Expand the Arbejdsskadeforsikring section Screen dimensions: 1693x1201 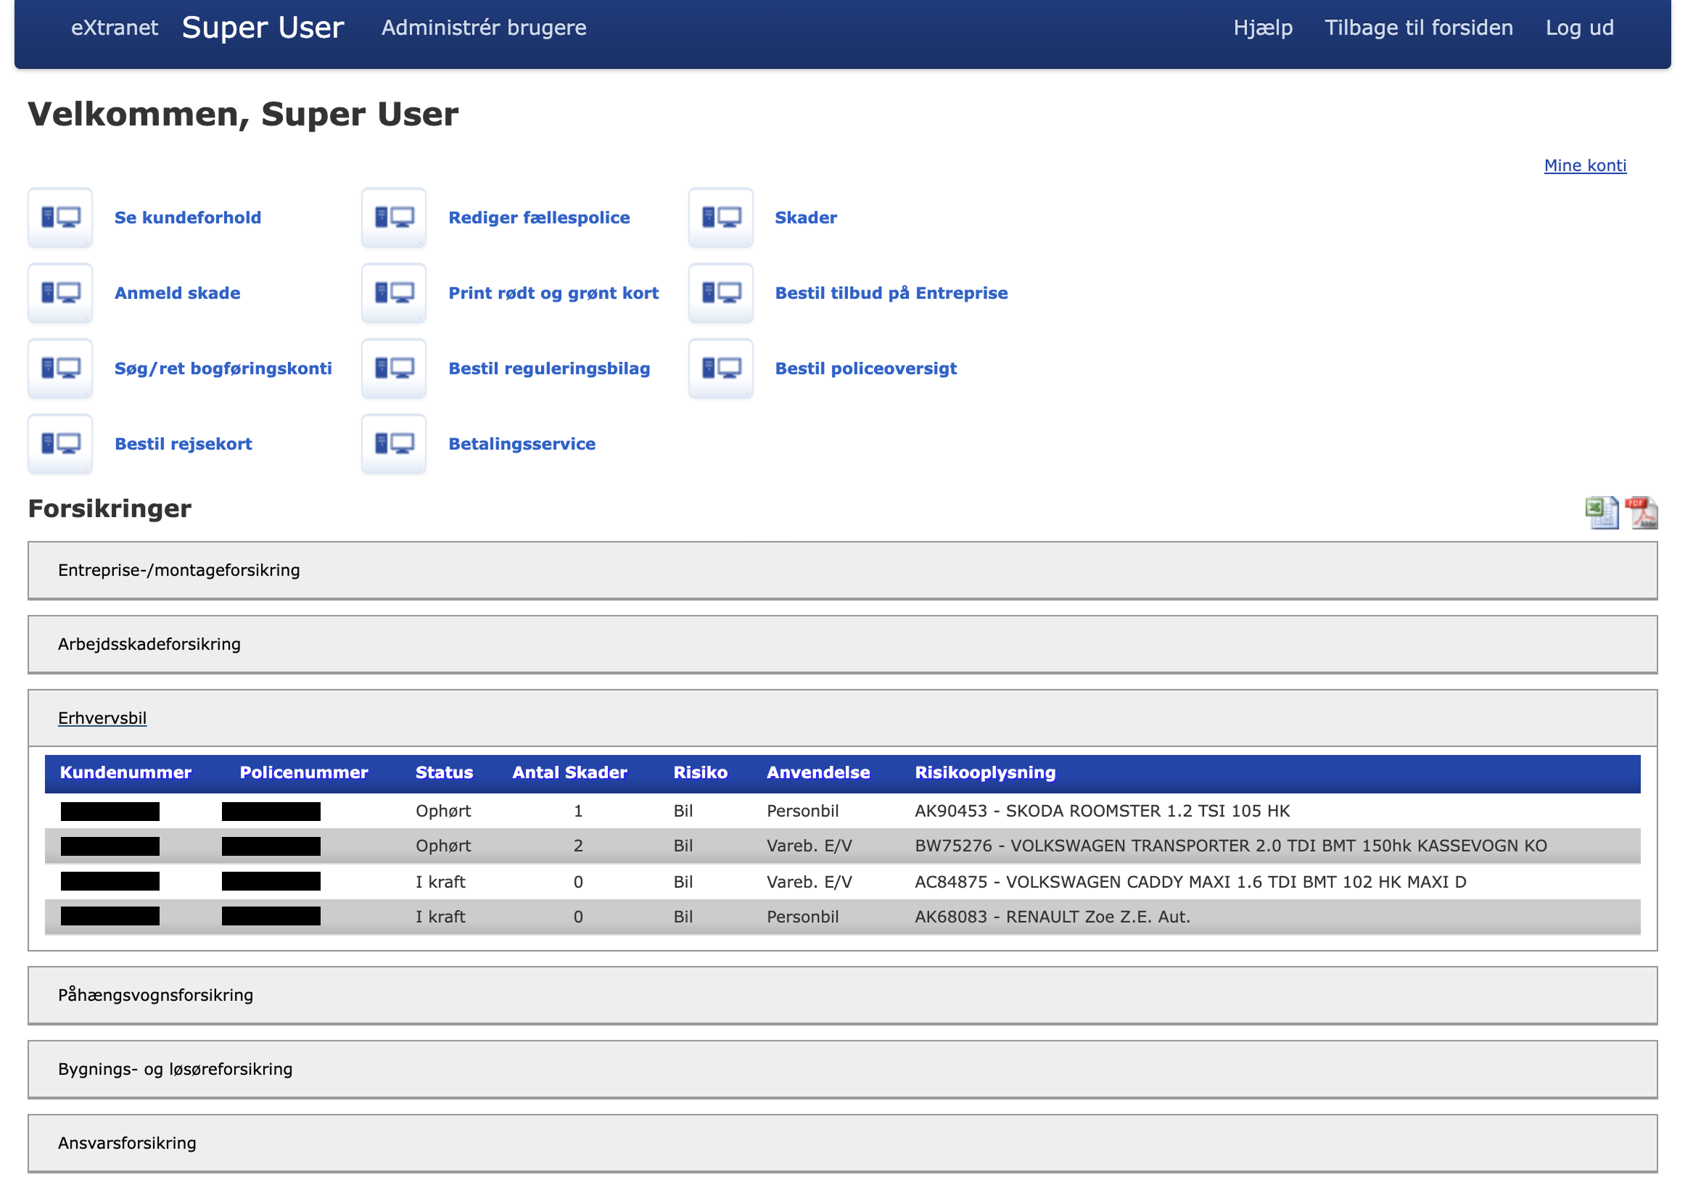coord(149,644)
